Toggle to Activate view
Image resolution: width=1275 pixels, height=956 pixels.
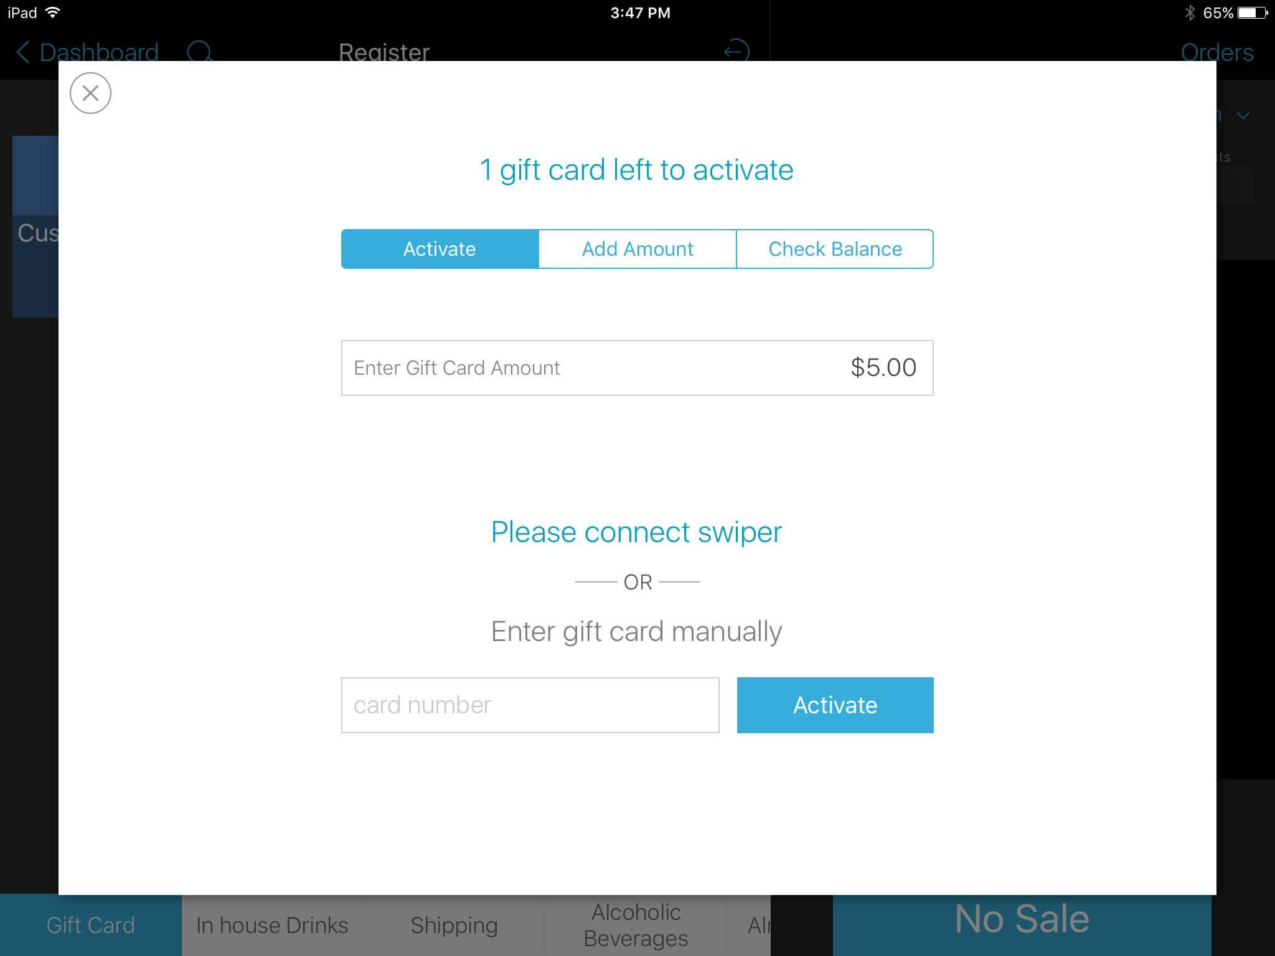pyautogui.click(x=439, y=249)
